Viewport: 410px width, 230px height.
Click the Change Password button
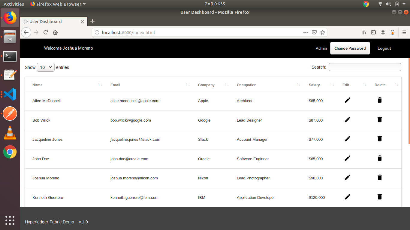coord(350,48)
